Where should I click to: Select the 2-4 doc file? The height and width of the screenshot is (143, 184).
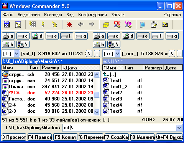48,105
